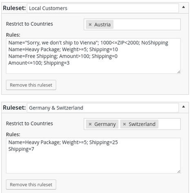Click the Vienna NoShipping rule line
Screen dimensions: 192x193
point(88,43)
